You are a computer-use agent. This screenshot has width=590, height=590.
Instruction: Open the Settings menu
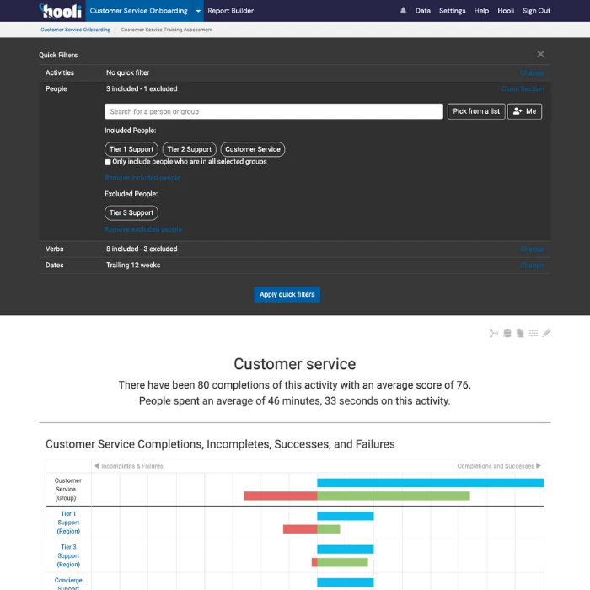(453, 11)
